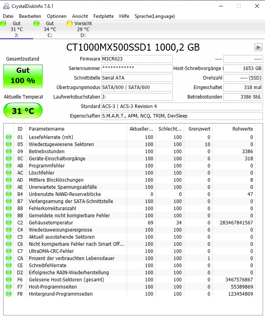
Task: Click Host-Schreibvorgänge value 1653 GB
Action: tap(243, 68)
